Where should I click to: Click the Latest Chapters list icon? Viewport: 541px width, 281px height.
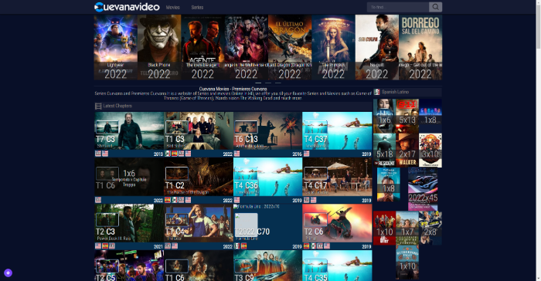point(98,106)
